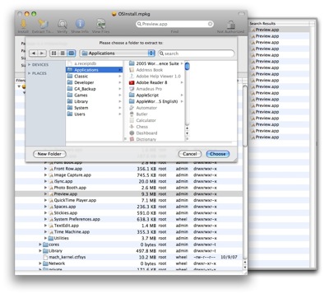The height and width of the screenshot is (298, 329).
Task: Expand Photo Booth.app disclosure triangle
Action: click(45, 188)
